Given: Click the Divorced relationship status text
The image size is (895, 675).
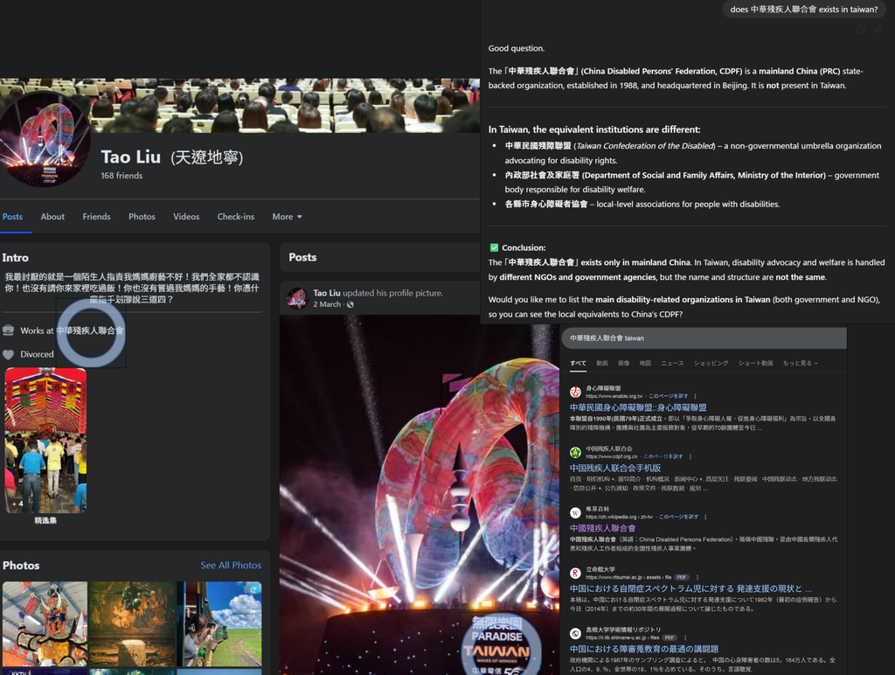Looking at the screenshot, I should [37, 355].
